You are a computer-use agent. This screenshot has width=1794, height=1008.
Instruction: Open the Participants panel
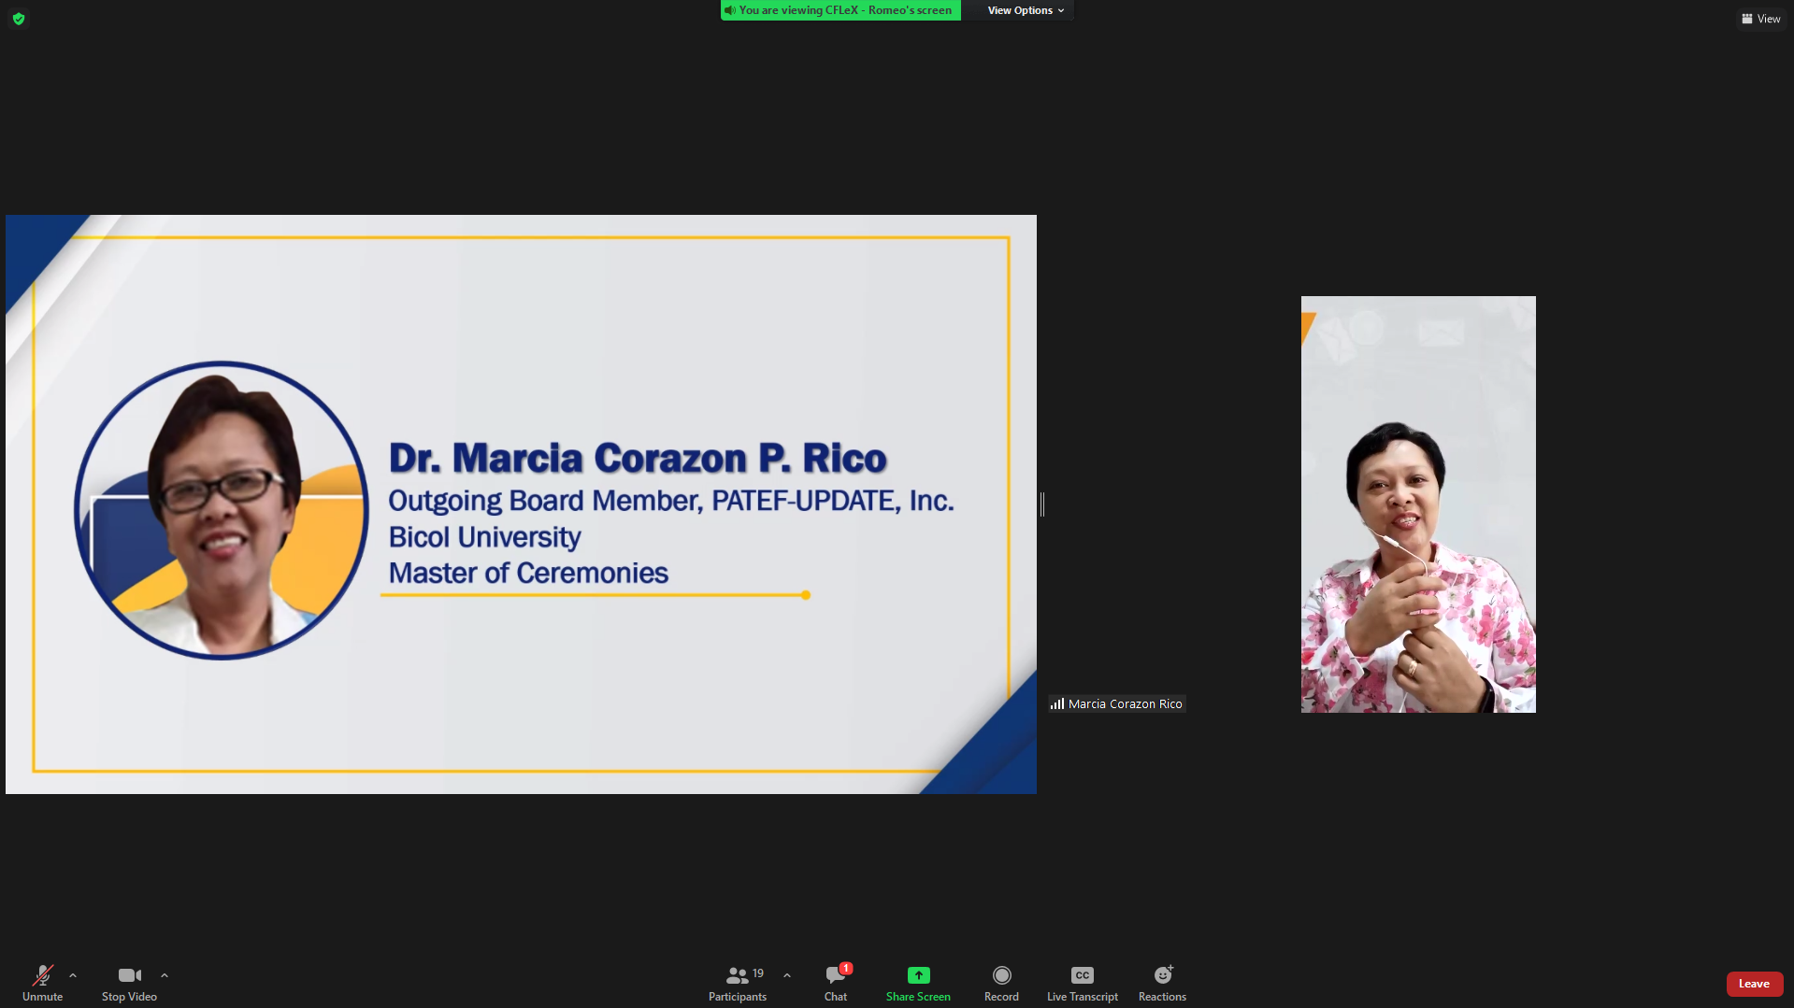[x=738, y=982]
